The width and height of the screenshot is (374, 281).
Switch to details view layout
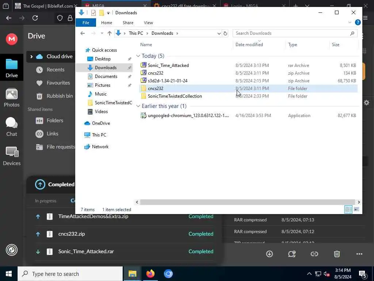(348, 209)
